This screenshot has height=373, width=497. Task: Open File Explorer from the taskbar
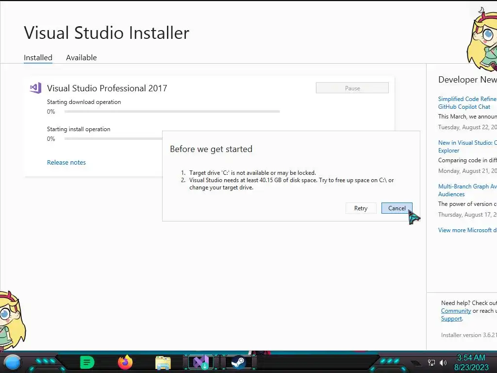pyautogui.click(x=163, y=363)
